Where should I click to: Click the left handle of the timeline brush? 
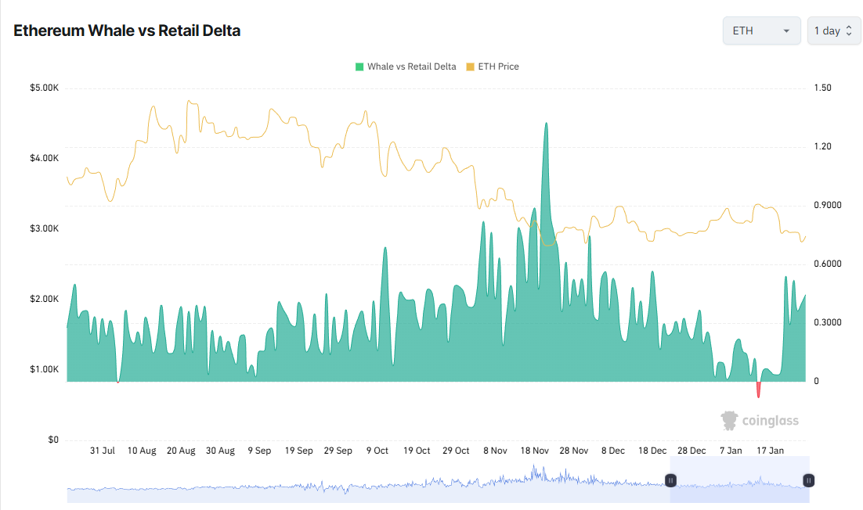[670, 480]
